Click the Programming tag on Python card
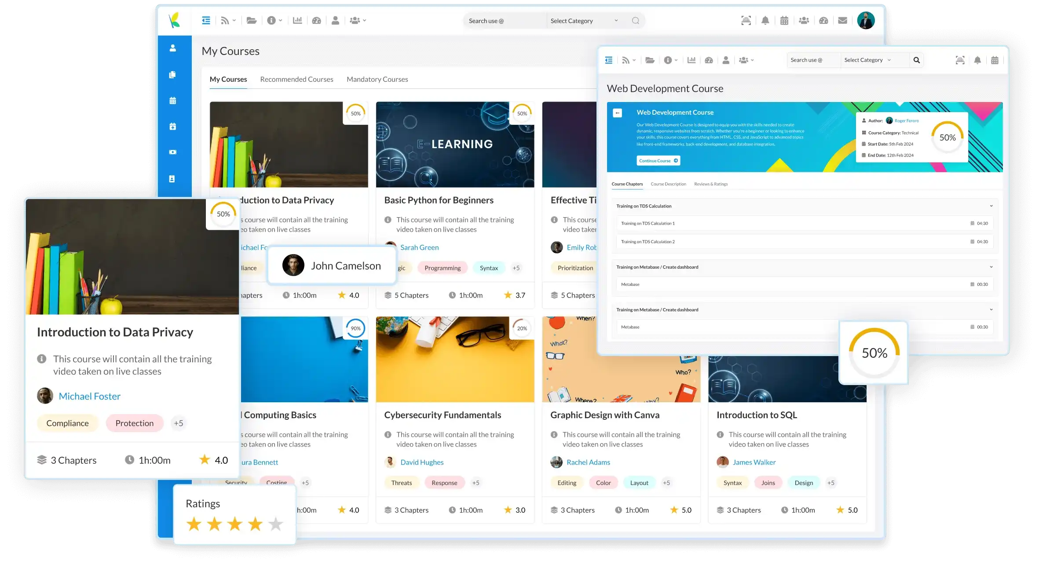Image resolution: width=1039 pixels, height=564 pixels. (x=443, y=268)
